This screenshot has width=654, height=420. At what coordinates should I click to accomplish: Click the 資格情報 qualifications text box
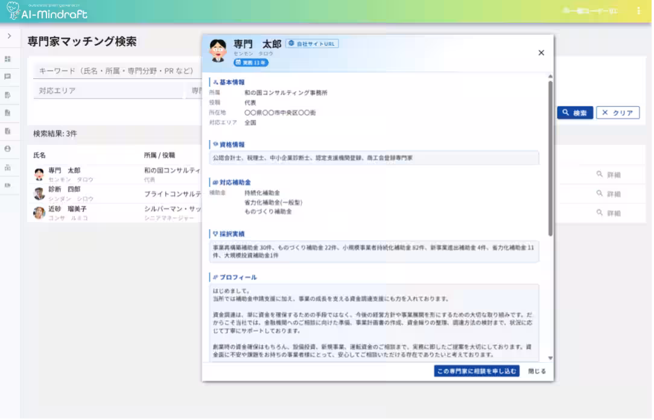[375, 159]
